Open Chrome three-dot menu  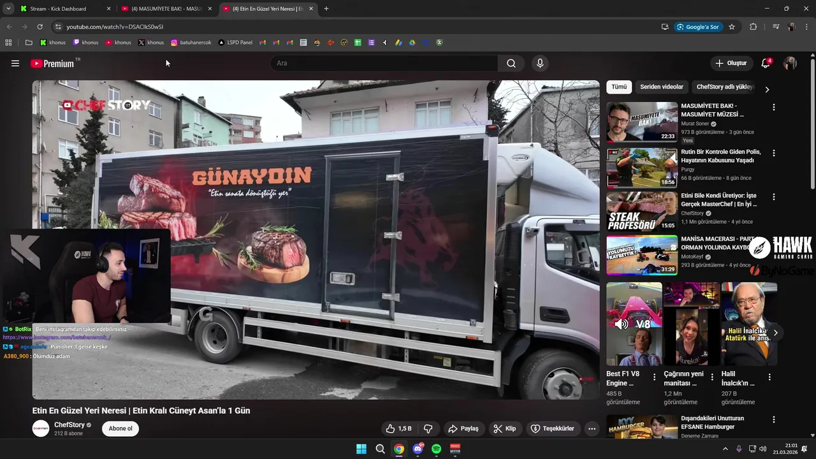point(805,27)
